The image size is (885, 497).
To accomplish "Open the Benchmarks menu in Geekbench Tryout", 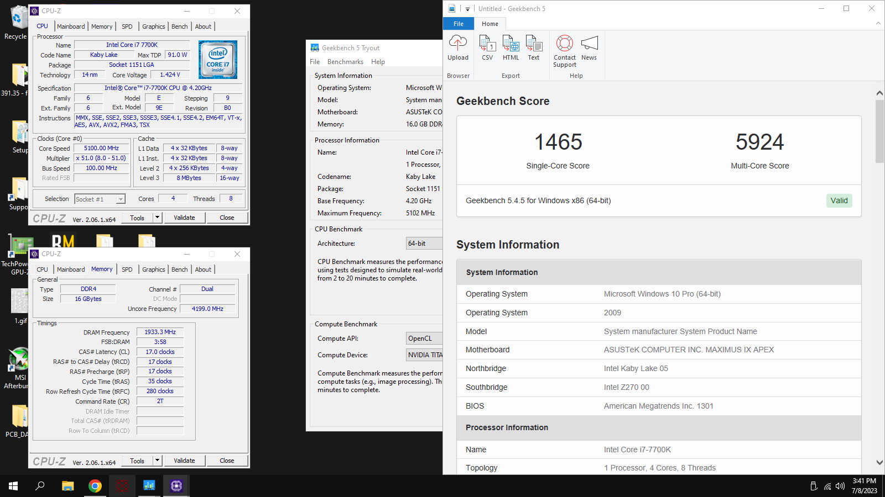I will 345,62.
